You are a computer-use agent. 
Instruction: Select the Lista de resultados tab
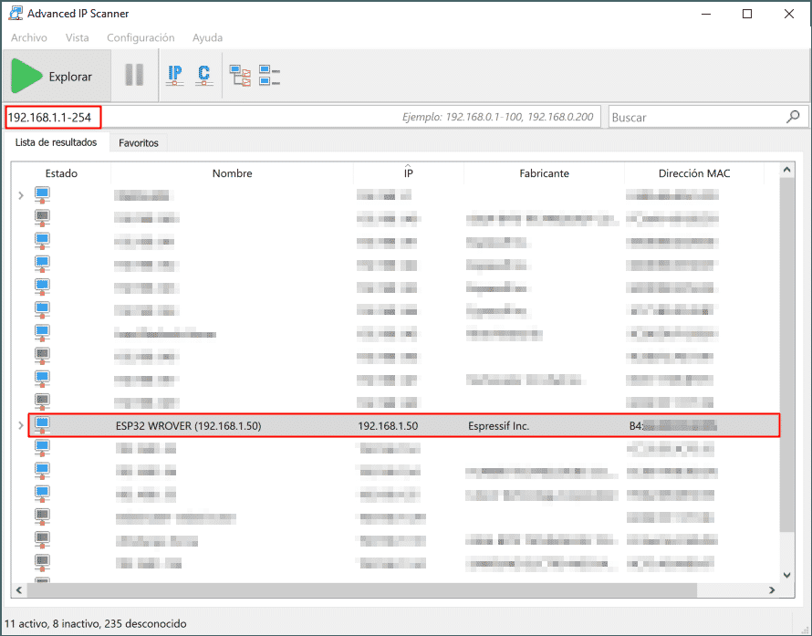56,142
